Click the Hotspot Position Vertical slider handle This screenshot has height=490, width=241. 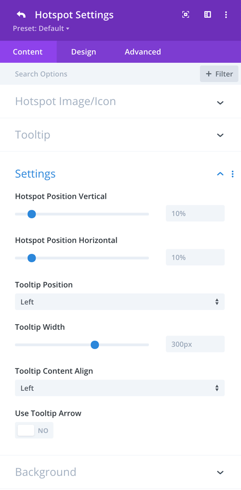tap(31, 214)
